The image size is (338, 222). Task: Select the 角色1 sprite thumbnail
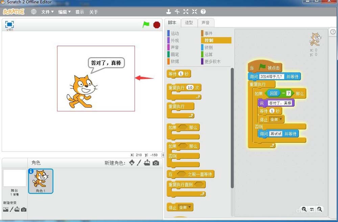[x=41, y=181]
